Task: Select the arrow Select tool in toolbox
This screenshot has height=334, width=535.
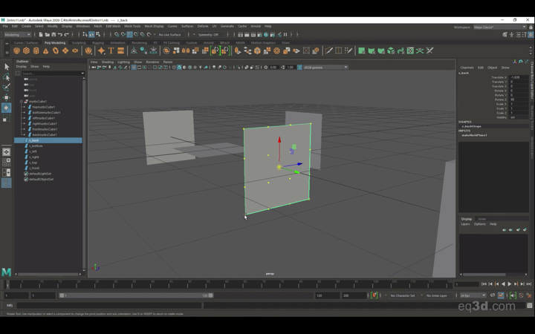Action: (7, 67)
